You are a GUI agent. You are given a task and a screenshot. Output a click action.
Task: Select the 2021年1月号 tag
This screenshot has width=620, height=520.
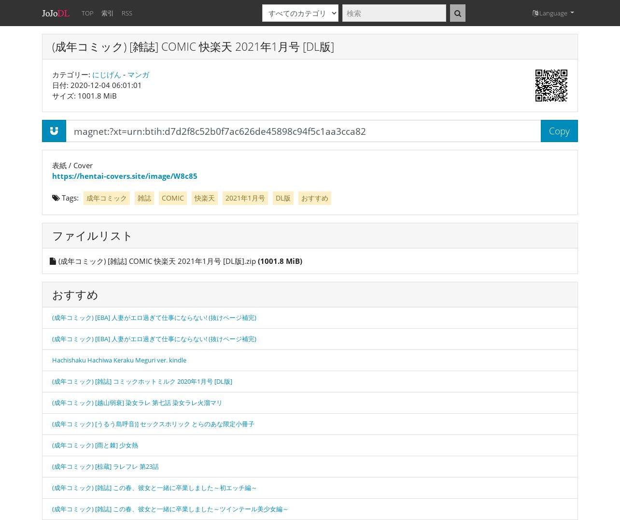coord(245,198)
